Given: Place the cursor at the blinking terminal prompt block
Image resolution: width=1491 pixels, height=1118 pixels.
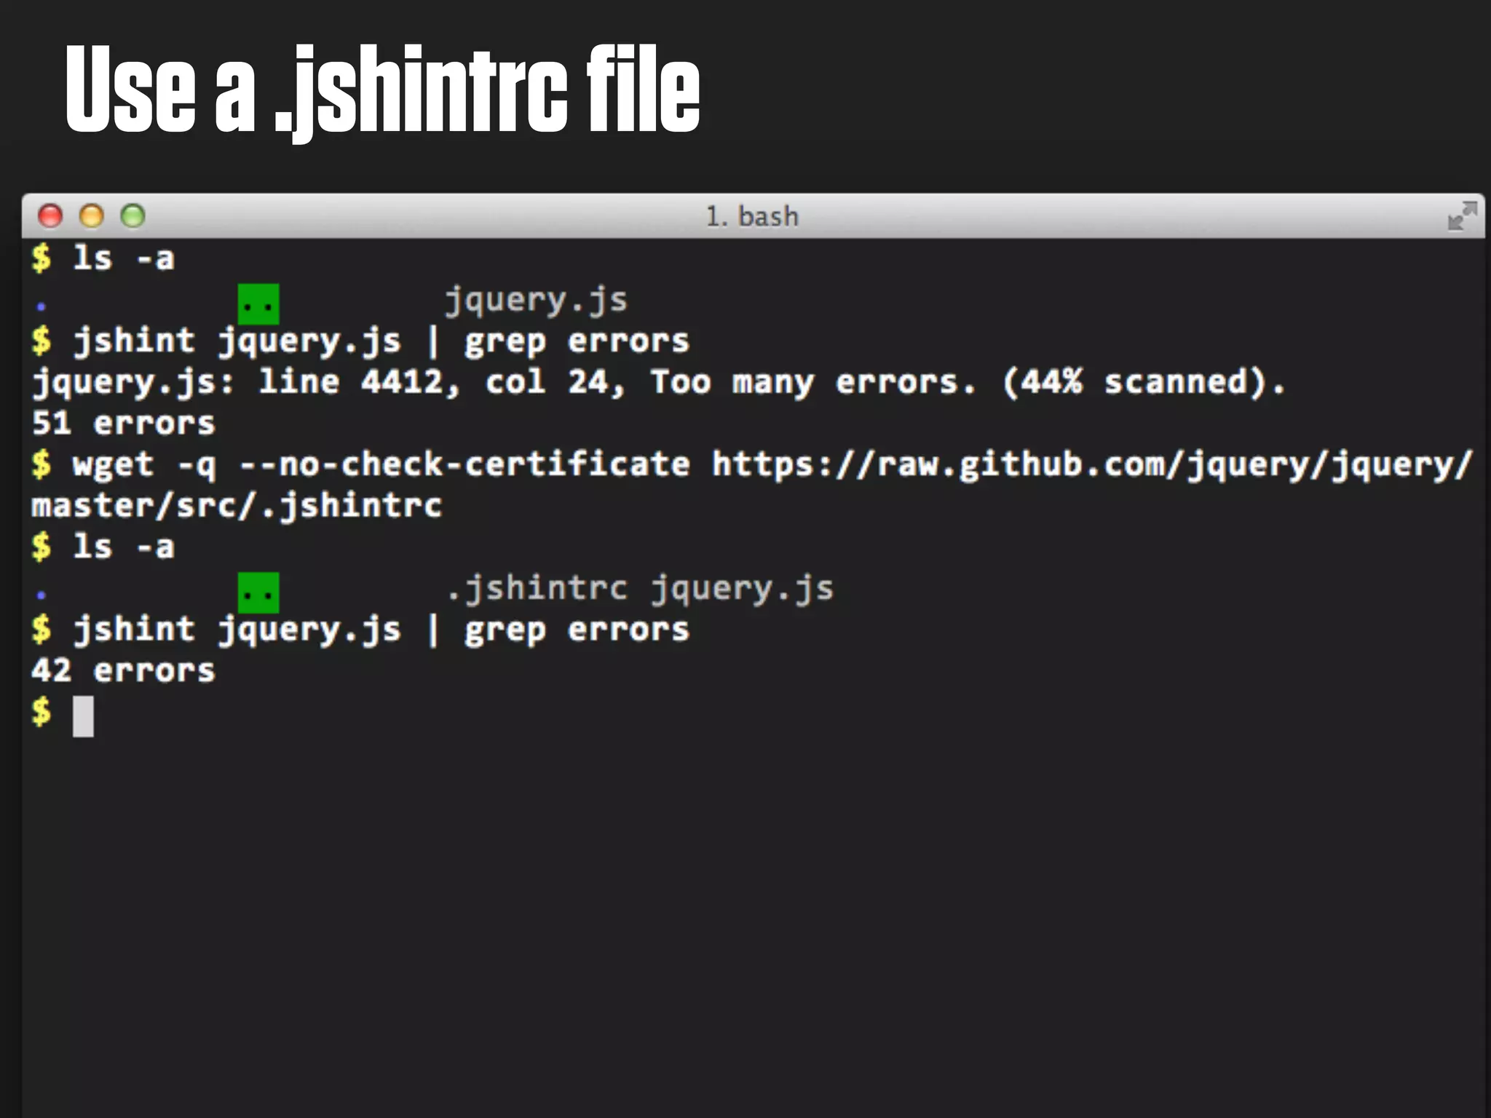Looking at the screenshot, I should tap(83, 716).
